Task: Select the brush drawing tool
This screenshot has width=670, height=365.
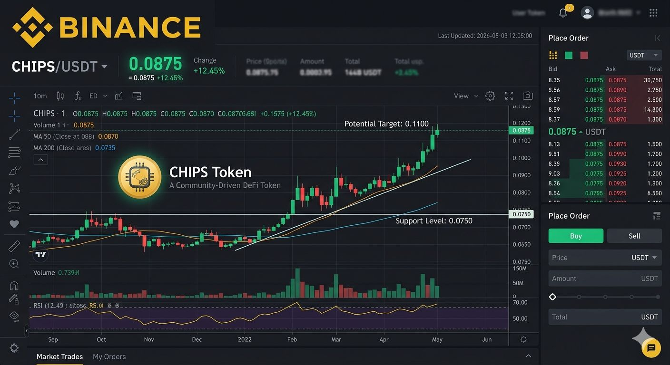Action: click(14, 171)
